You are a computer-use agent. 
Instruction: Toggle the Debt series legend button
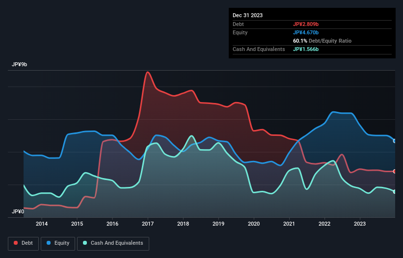pyautogui.click(x=24, y=243)
